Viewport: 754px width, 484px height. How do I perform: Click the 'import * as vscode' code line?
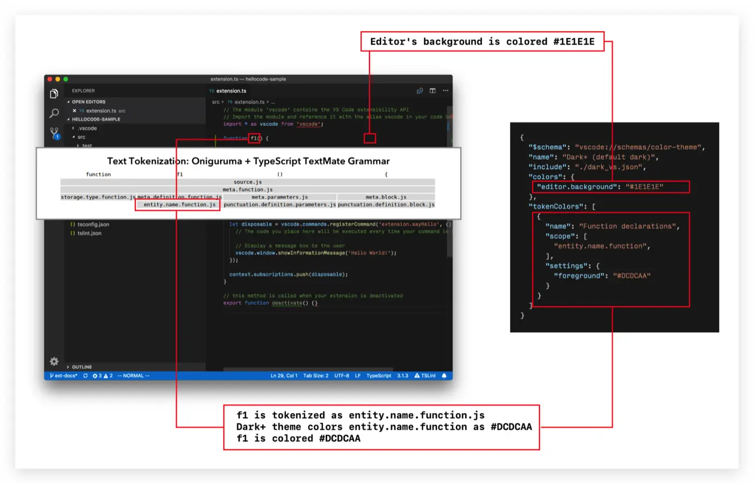coord(274,124)
